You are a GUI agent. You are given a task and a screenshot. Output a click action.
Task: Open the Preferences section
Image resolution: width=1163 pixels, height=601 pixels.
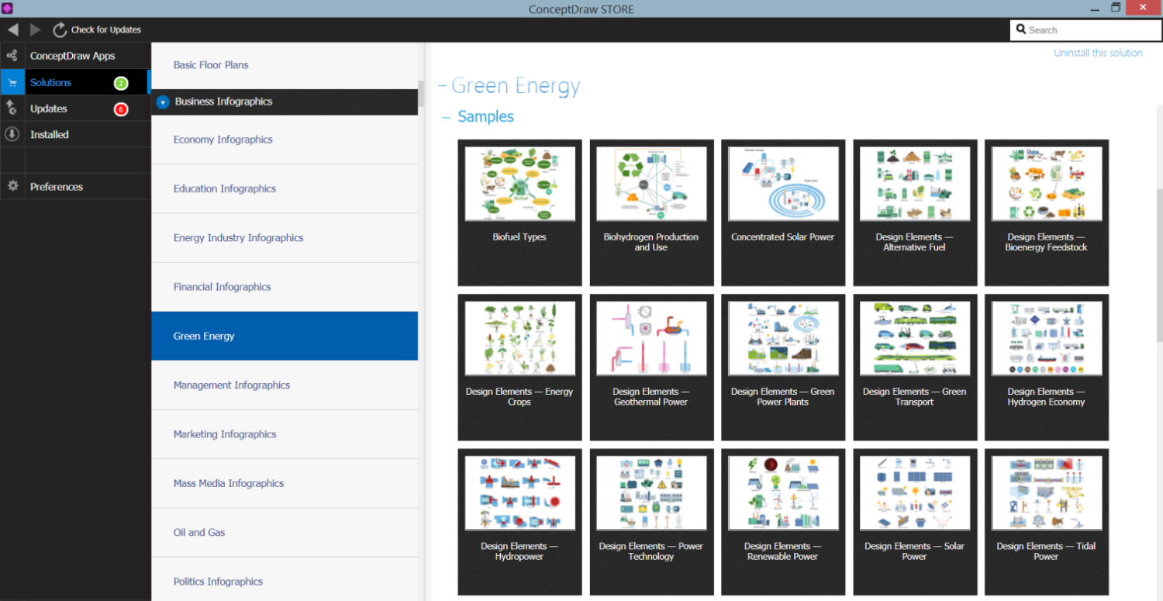[x=75, y=186]
